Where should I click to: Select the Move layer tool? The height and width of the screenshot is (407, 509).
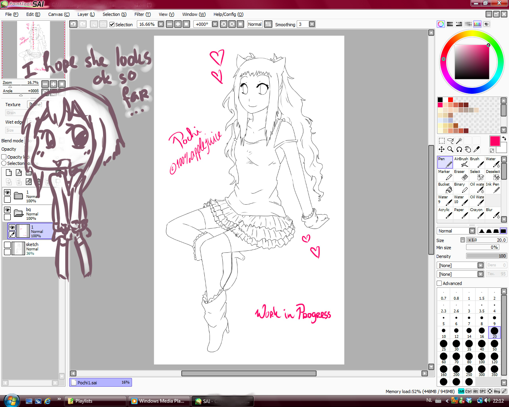[x=441, y=149]
